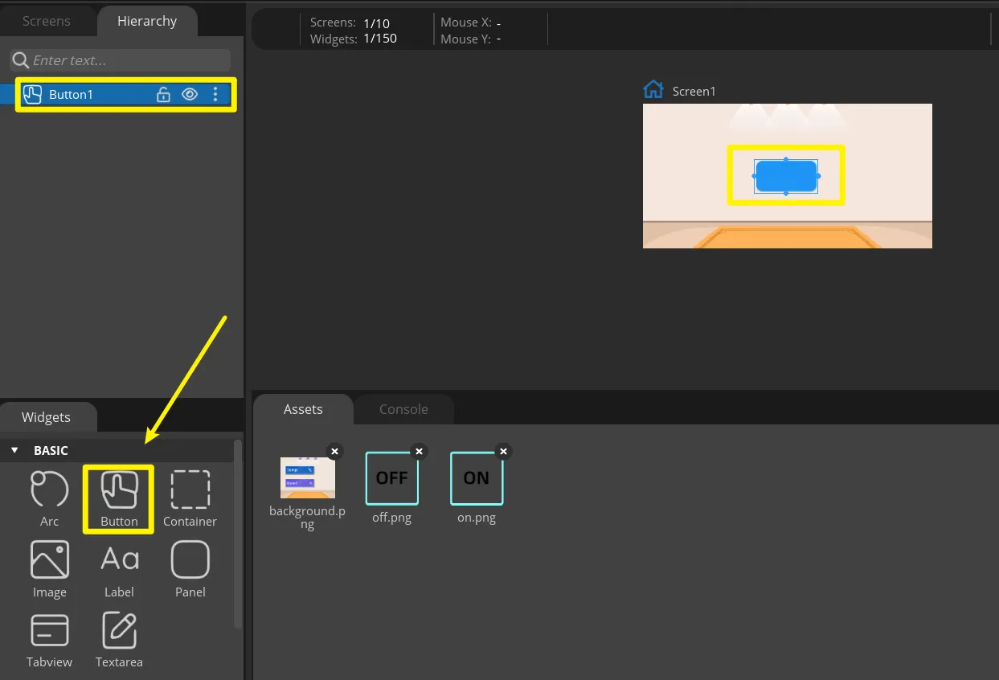Remove the background.png asset

[334, 451]
